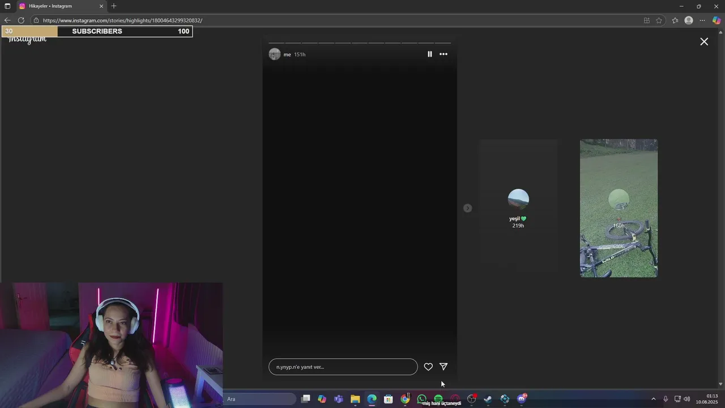Open a new browser tab
Viewport: 725px width, 408px height.
pyautogui.click(x=114, y=6)
